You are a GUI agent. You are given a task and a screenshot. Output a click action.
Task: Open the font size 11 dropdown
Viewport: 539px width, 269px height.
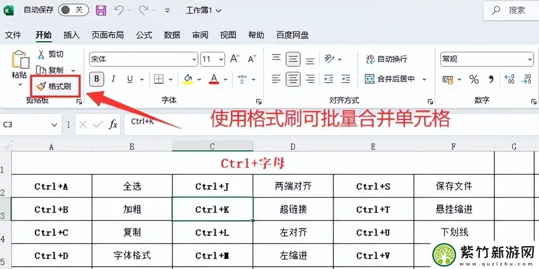tap(221, 59)
